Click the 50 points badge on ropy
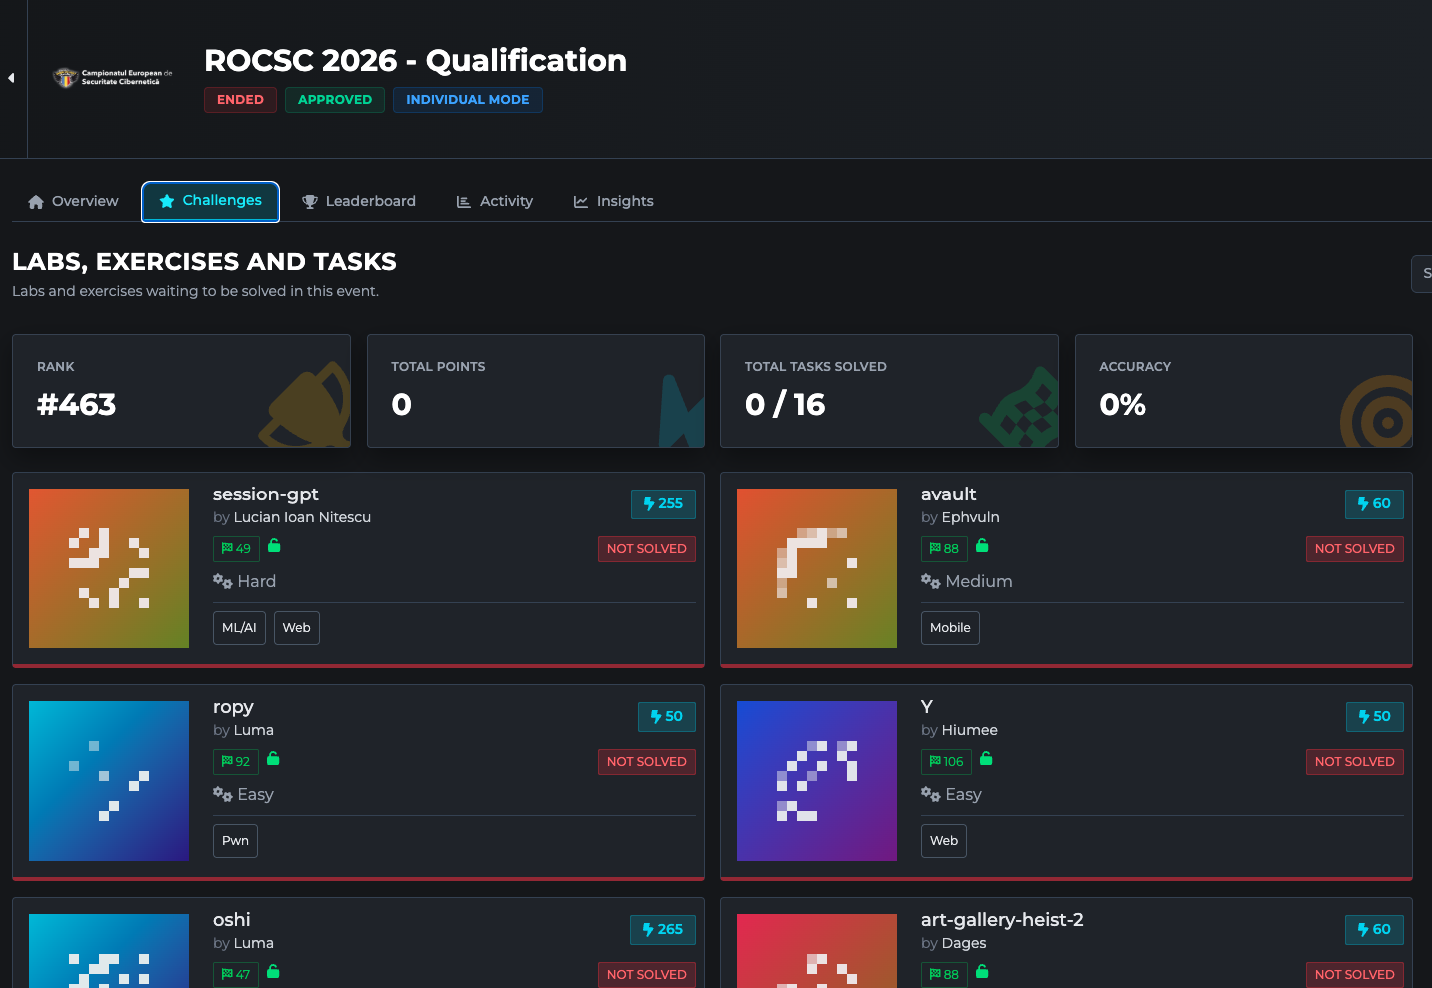Screen dimensions: 1432x988 click(667, 717)
